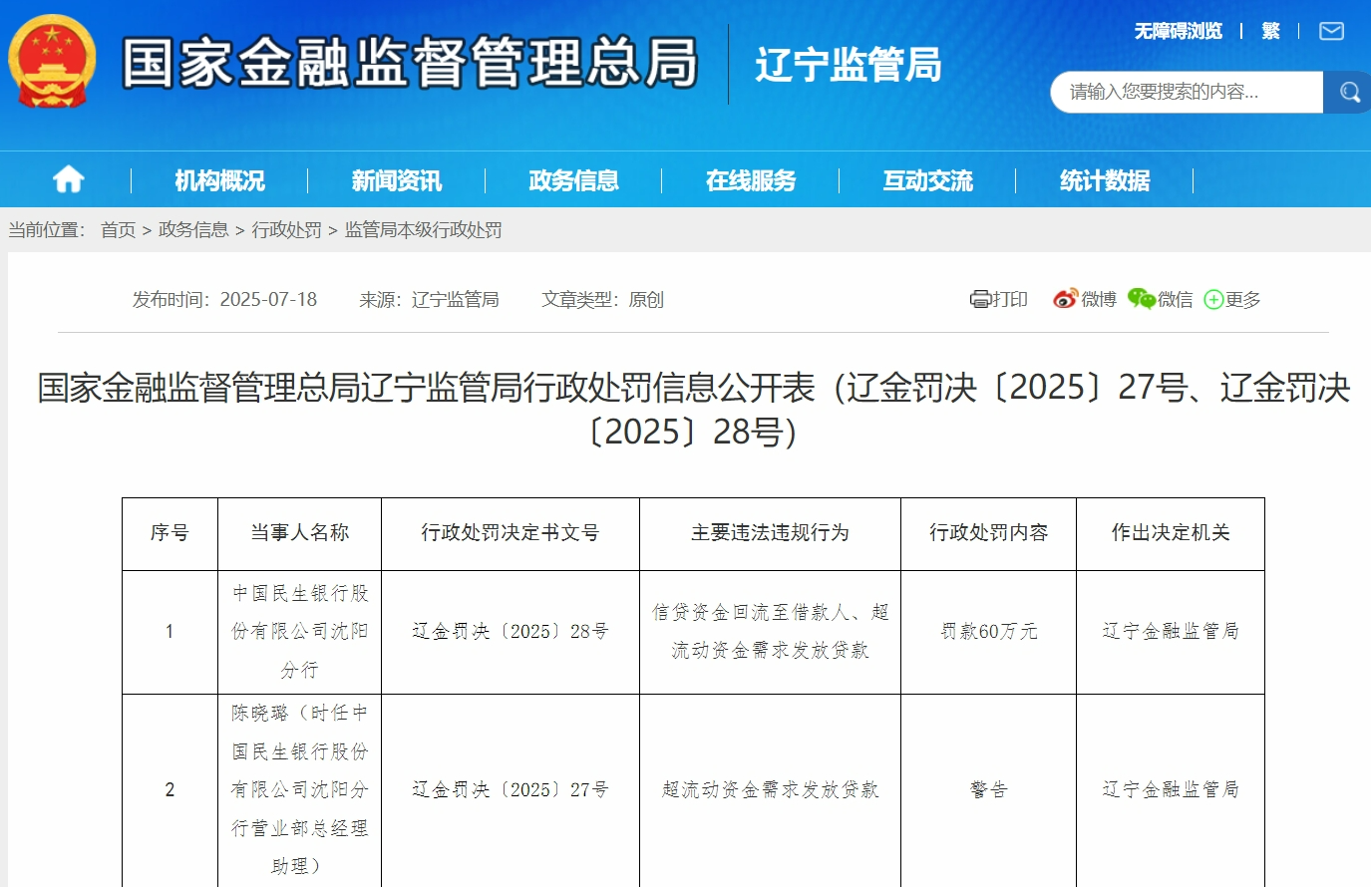
Task: Expand more sharing options plus icon
Action: [x=1213, y=300]
